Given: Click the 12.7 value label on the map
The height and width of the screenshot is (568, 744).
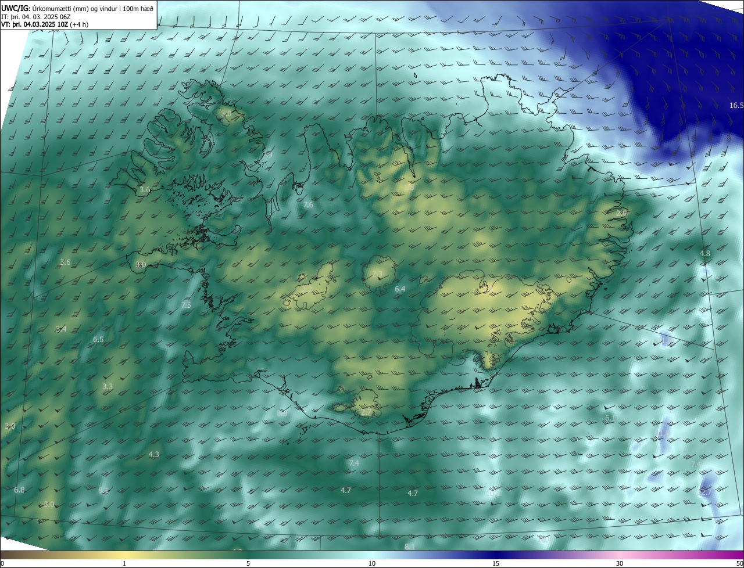Looking at the screenshot, I should click(705, 491).
